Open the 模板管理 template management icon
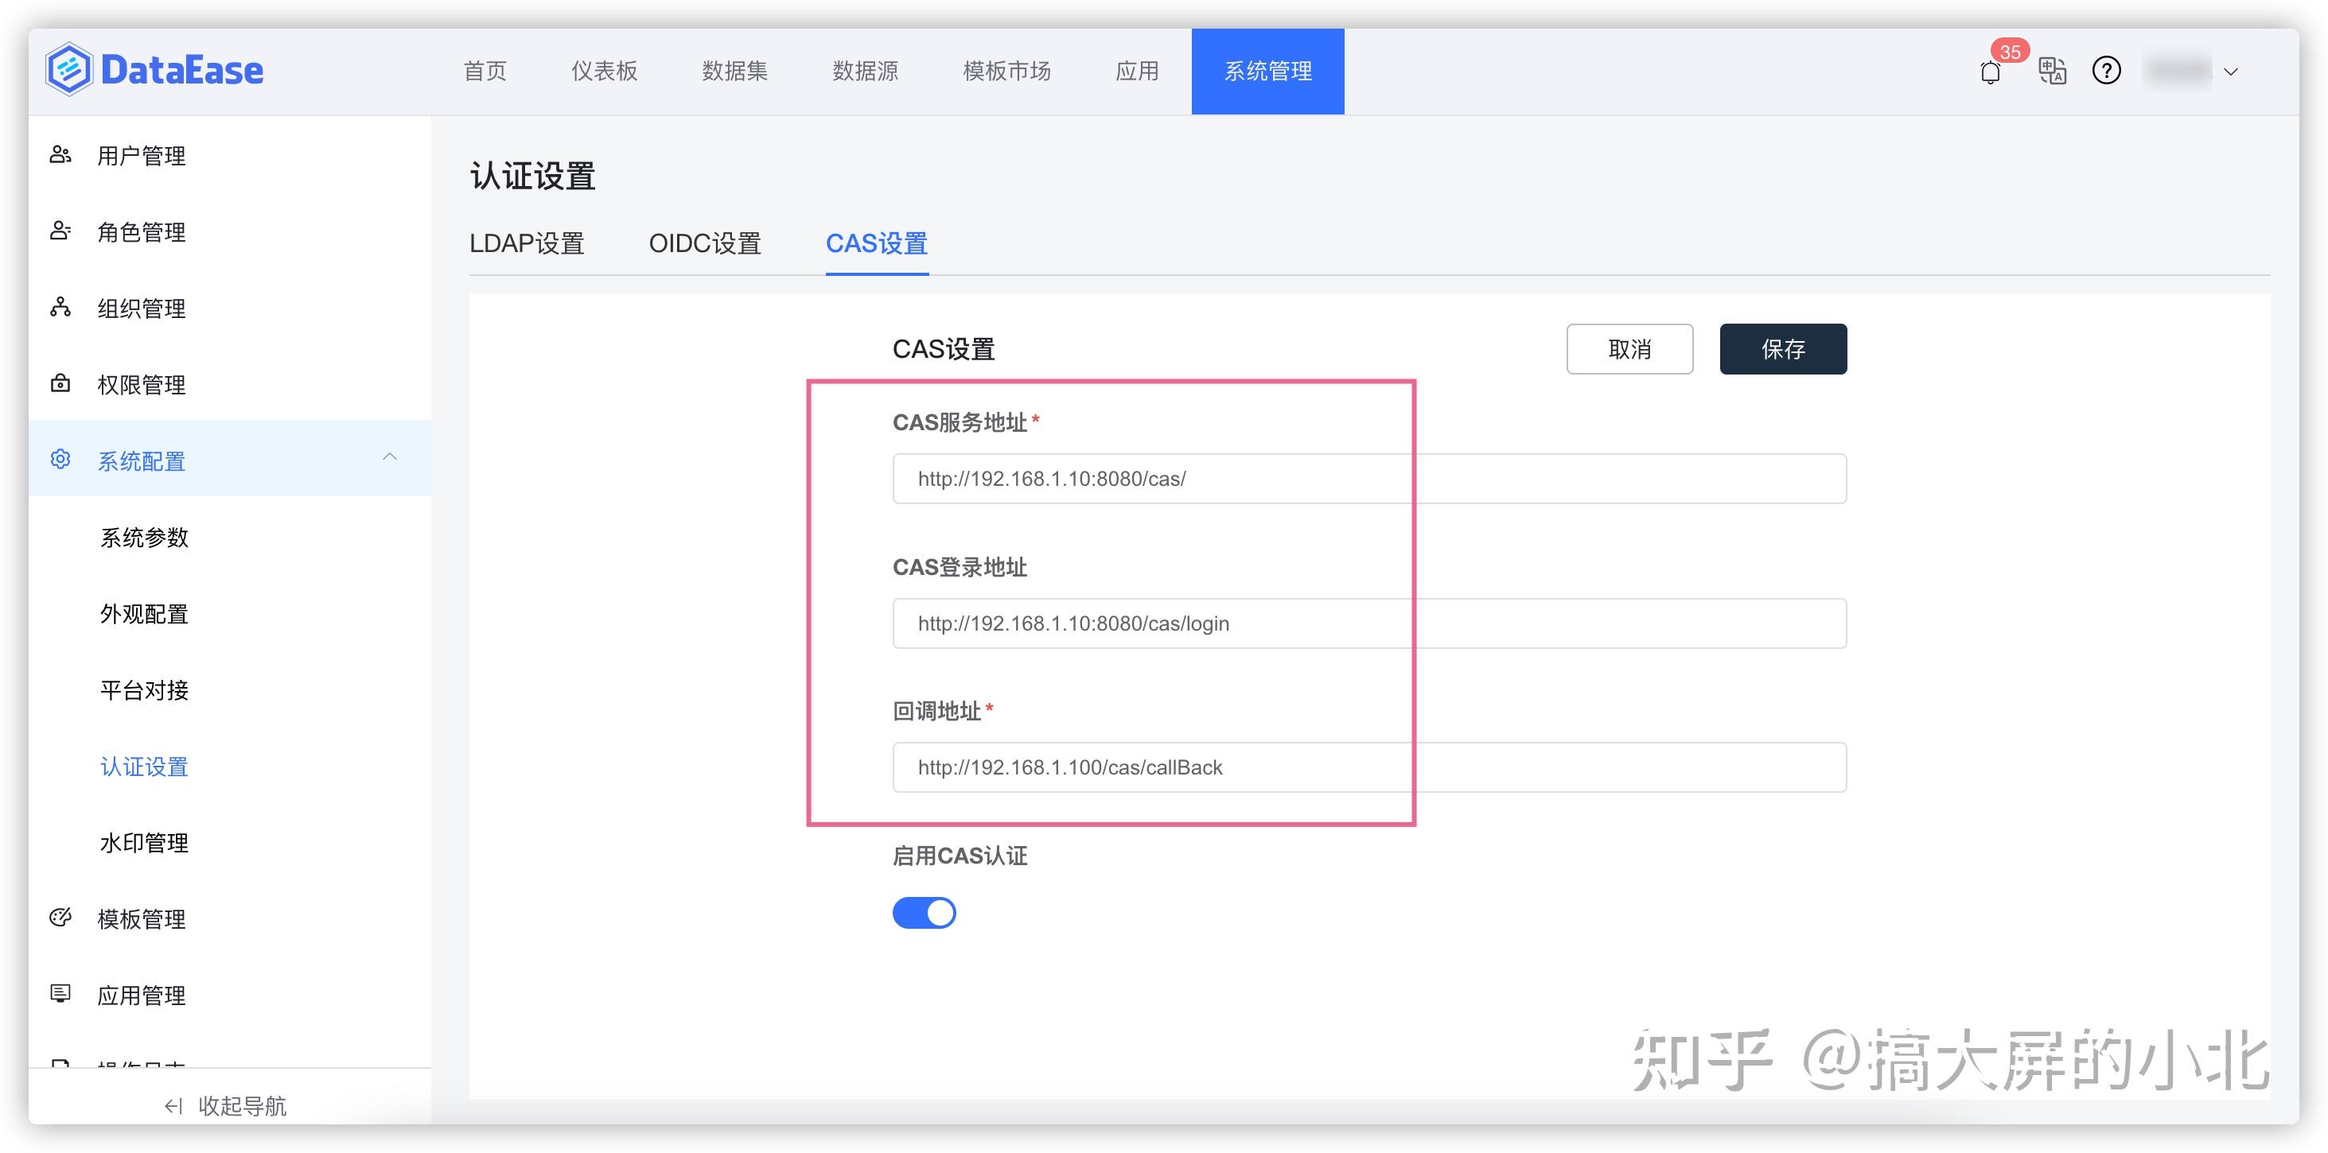The height and width of the screenshot is (1153, 2328). [x=60, y=918]
